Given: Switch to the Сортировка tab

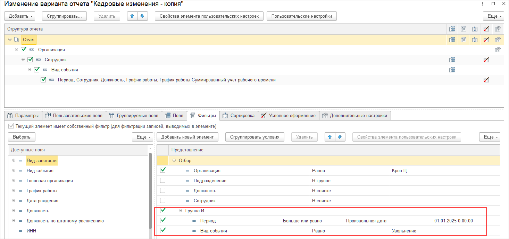Looking at the screenshot, I should pos(239,115).
